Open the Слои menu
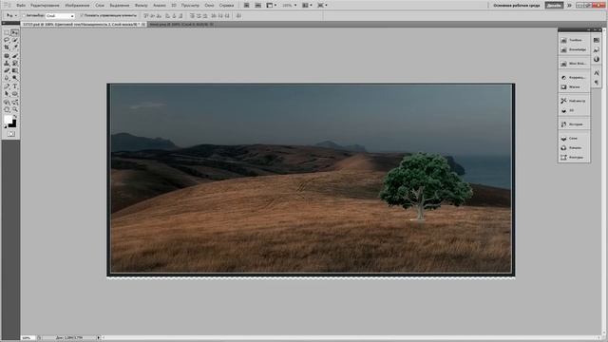The width and height of the screenshot is (608, 342). click(x=100, y=6)
